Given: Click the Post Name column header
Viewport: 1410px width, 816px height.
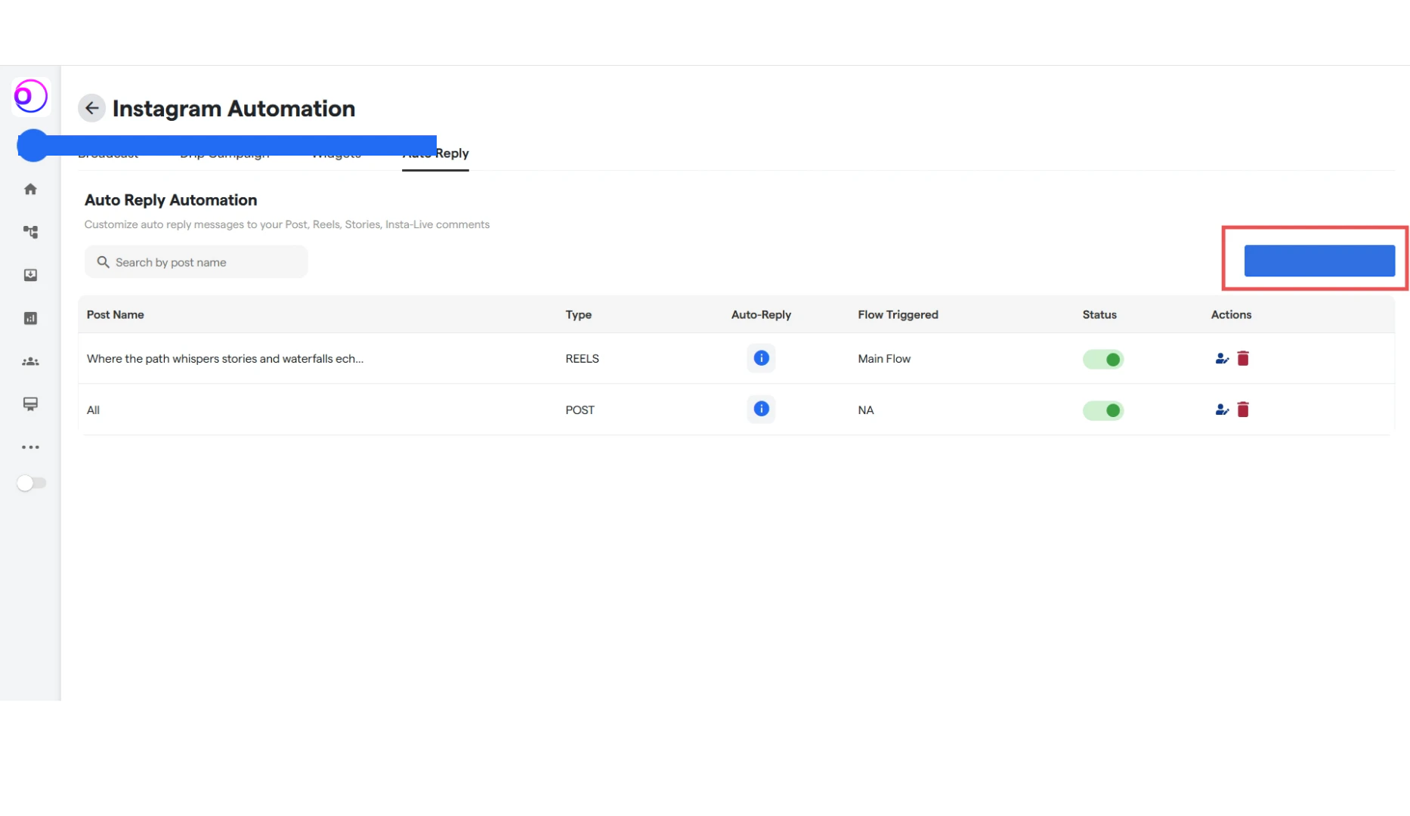Looking at the screenshot, I should [116, 314].
